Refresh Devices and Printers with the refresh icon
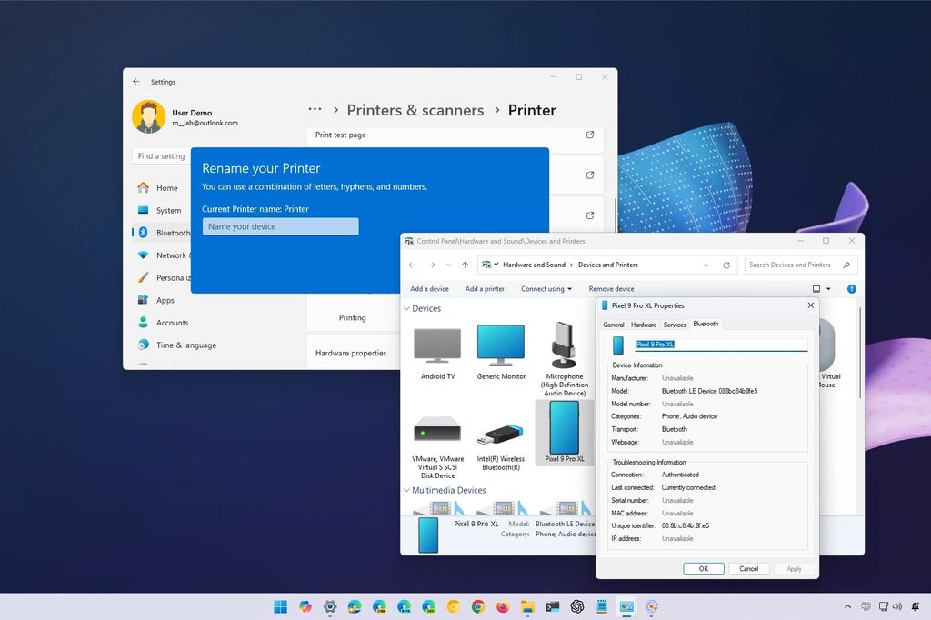Image resolution: width=931 pixels, height=620 pixels. coord(726,265)
